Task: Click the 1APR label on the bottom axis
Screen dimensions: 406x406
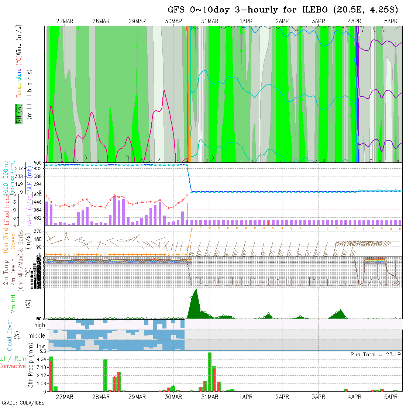Action: coord(246,397)
